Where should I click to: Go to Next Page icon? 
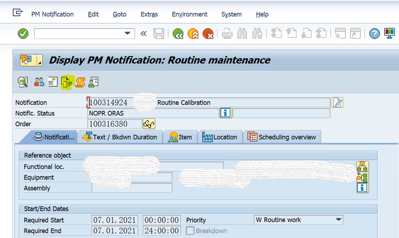click(306, 33)
